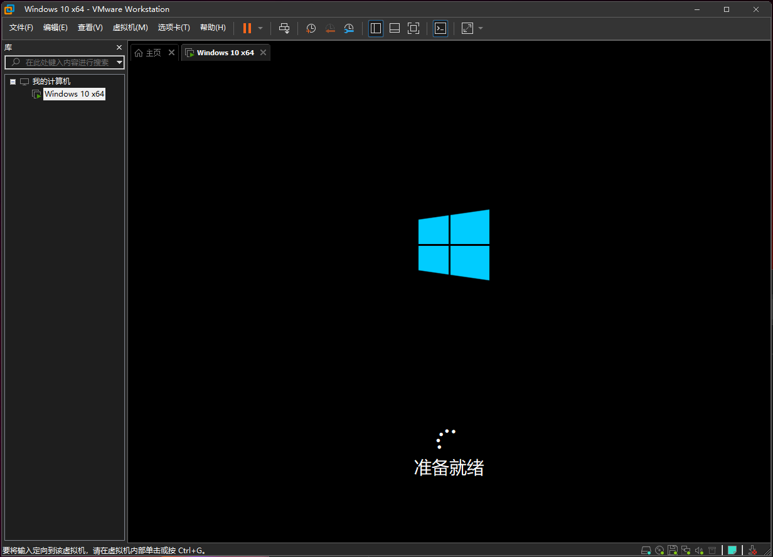Open the power options dropdown arrow
Screen dimensions: 773x557
260,28
